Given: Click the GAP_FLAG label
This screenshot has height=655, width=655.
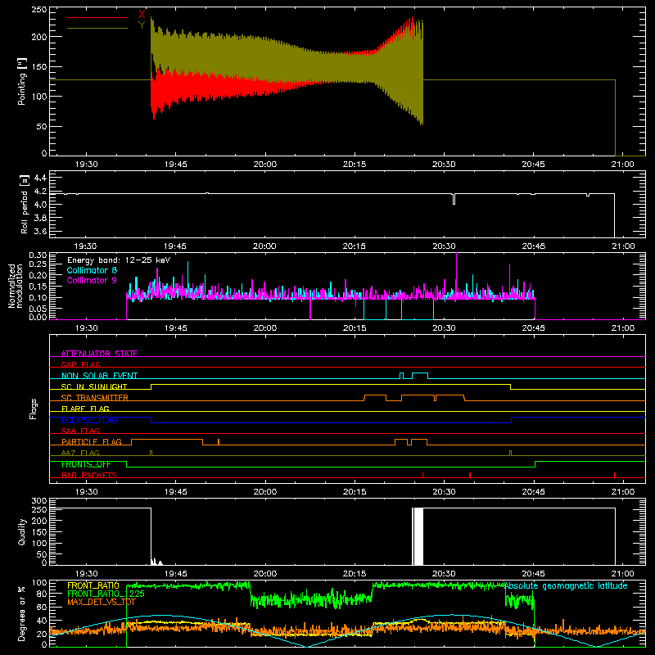Looking at the screenshot, I should (80, 364).
